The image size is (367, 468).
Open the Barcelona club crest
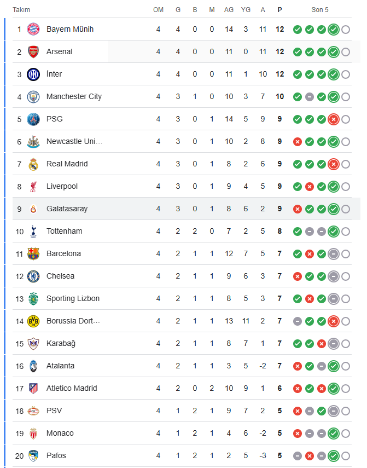[33, 253]
